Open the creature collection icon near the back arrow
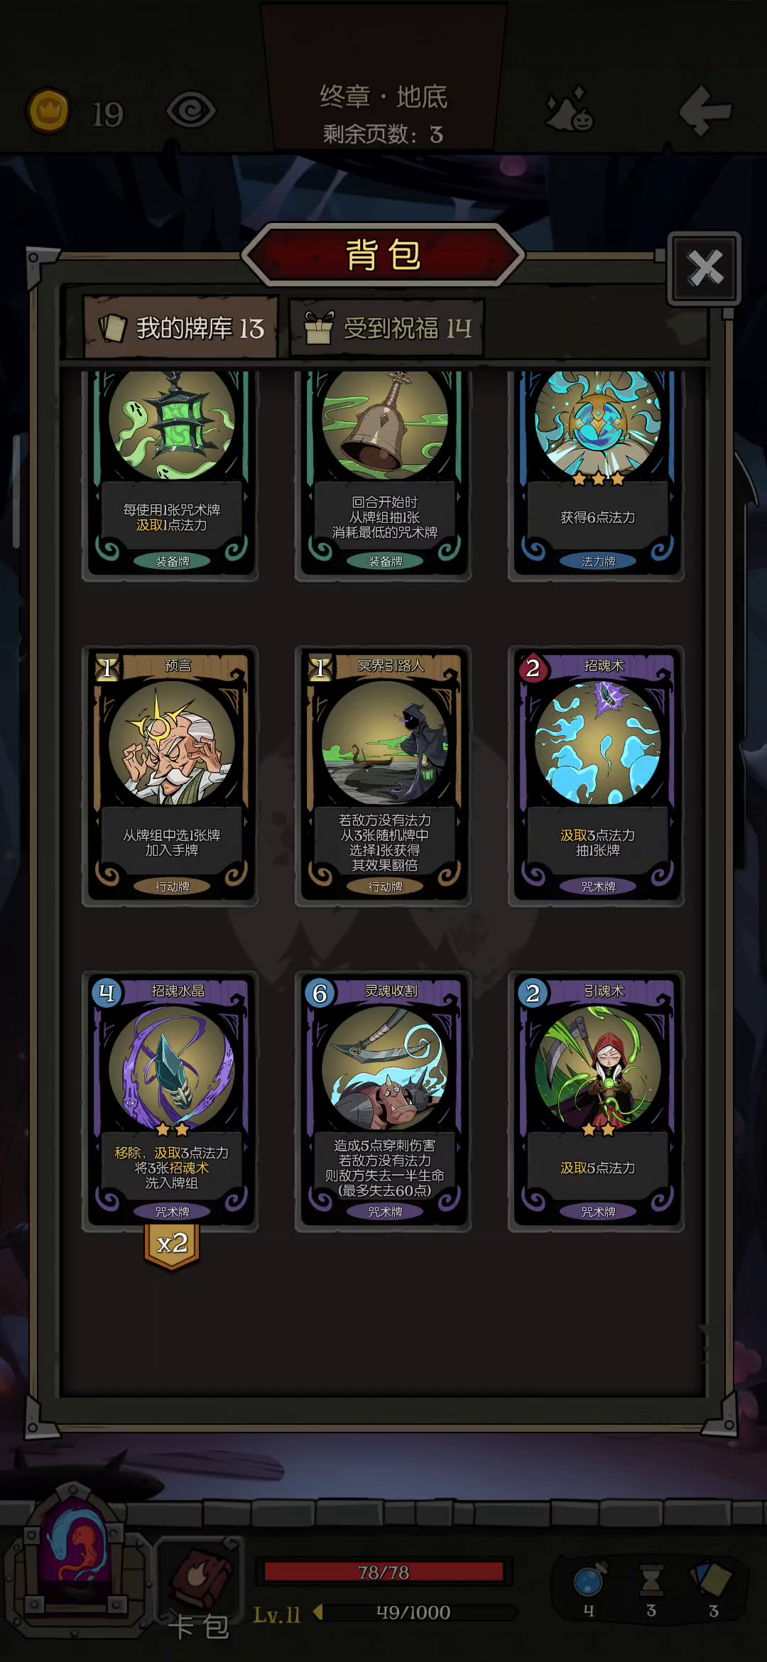The image size is (767, 1662). (570, 109)
